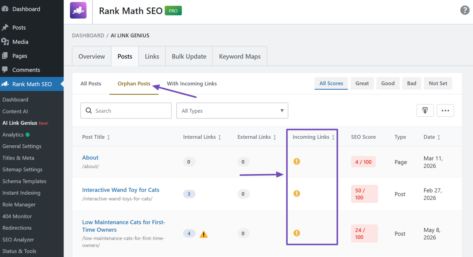Image resolution: width=473 pixels, height=257 pixels.
Task: Click incoming links warning for Low Maintenance Cats
Action: click(x=297, y=233)
